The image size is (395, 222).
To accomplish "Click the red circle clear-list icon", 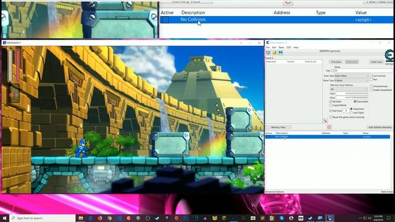I will (x=329, y=127).
